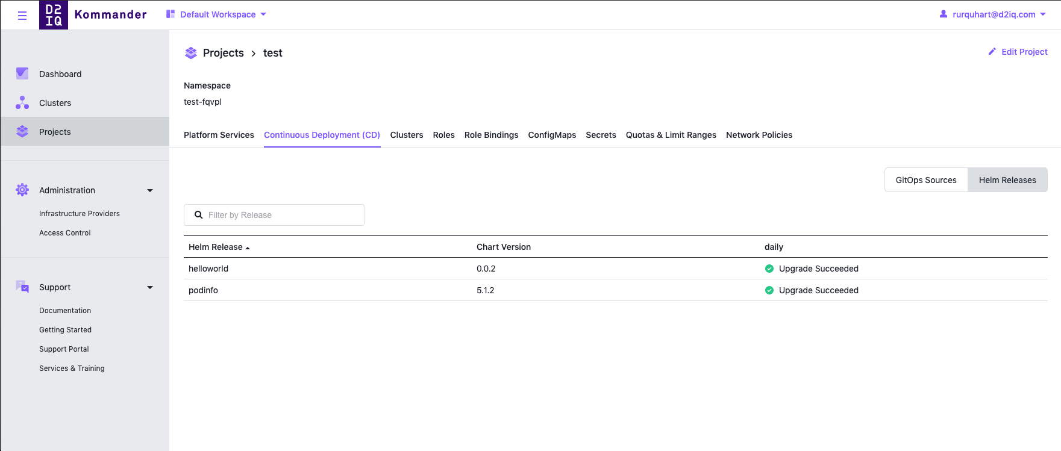This screenshot has height=451, width=1061.
Task: Click the namespace value test-fqvpl
Action: [202, 102]
